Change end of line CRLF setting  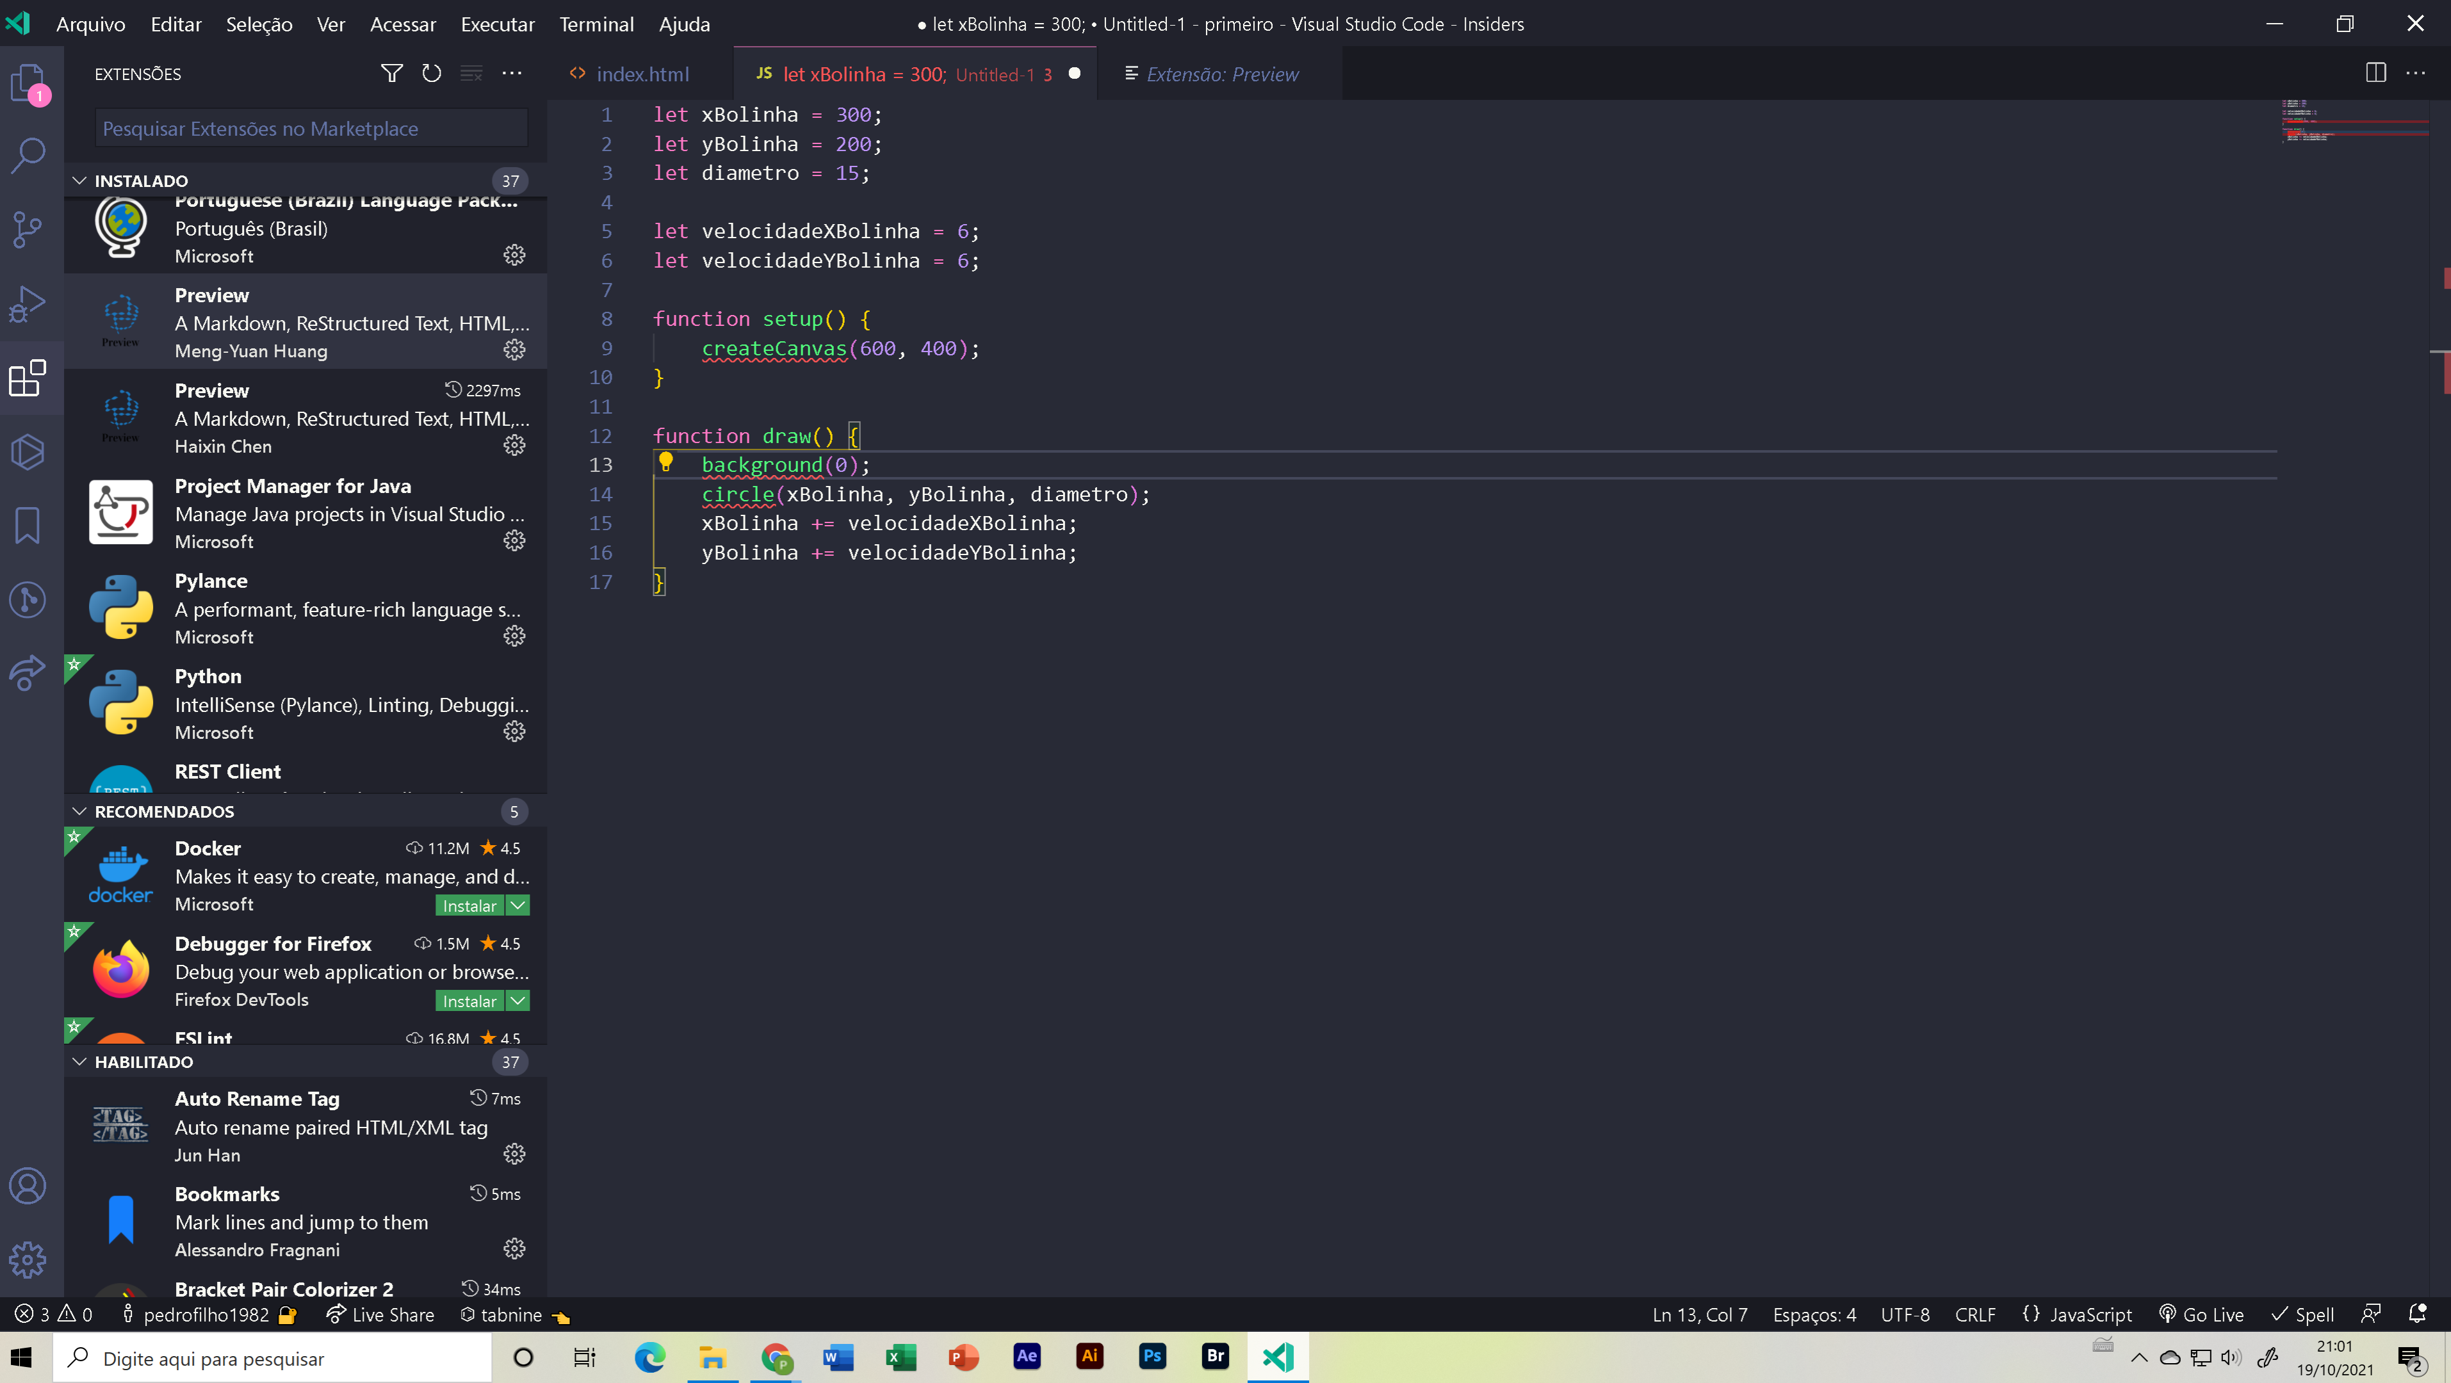click(1975, 1314)
